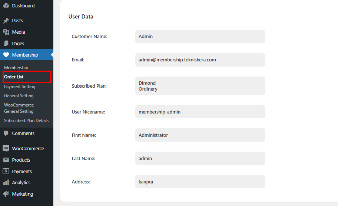Click the Comments speech bubble icon
Viewport: 338px width, 206px height.
tap(6, 133)
